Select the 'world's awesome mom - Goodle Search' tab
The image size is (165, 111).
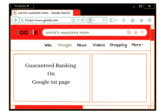[42, 13]
